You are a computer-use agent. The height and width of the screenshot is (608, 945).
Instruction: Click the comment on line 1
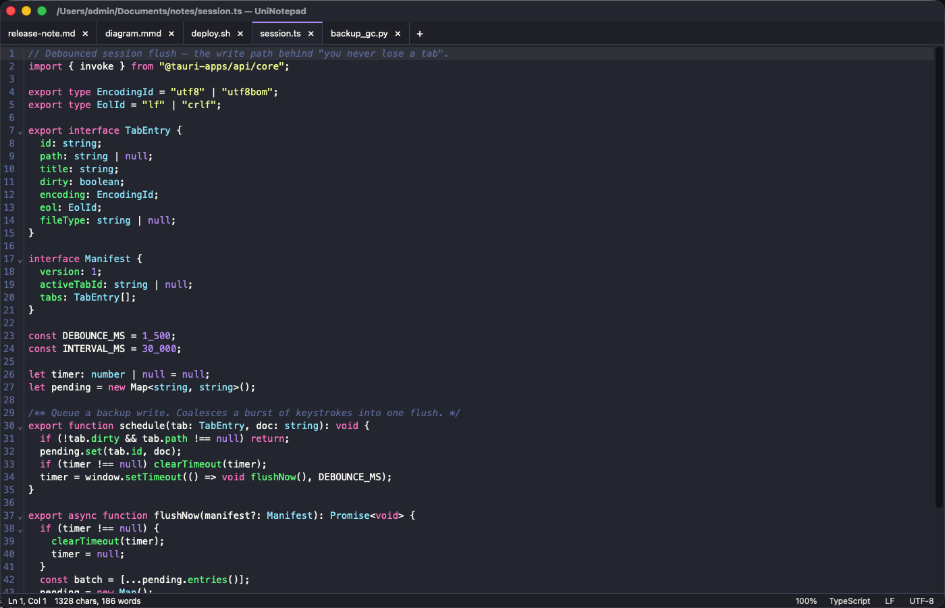pos(238,53)
